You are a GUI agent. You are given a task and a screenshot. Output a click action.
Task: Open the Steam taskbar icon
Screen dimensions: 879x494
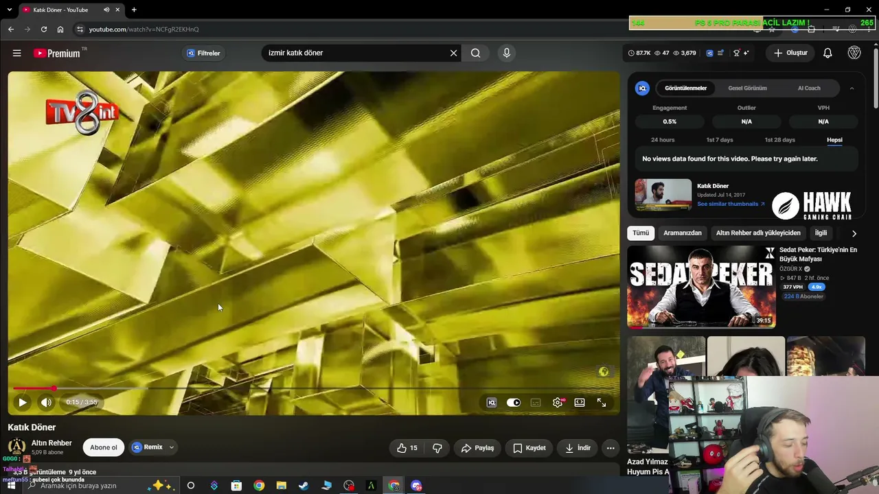(304, 486)
